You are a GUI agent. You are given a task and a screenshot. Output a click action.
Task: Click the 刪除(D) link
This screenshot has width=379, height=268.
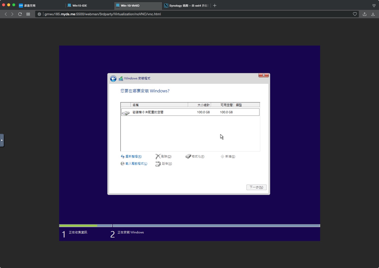coord(166,157)
